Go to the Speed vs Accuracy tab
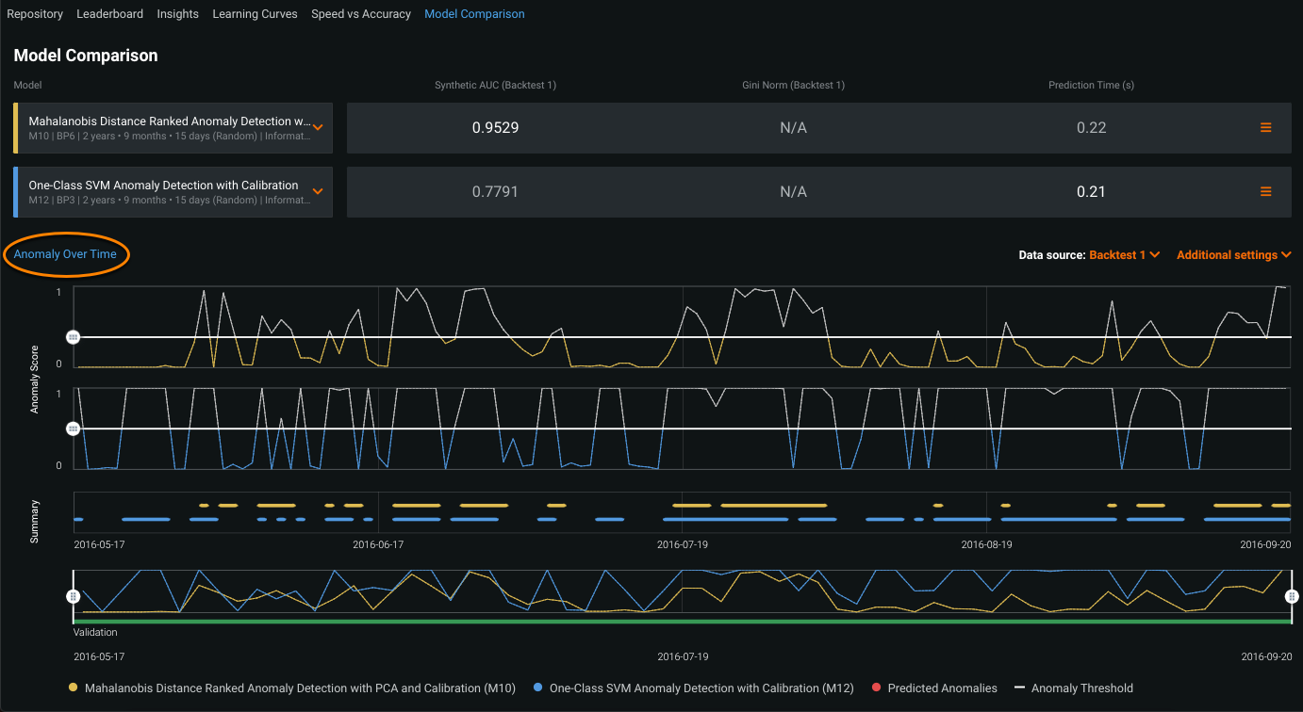1303x712 pixels. click(361, 14)
